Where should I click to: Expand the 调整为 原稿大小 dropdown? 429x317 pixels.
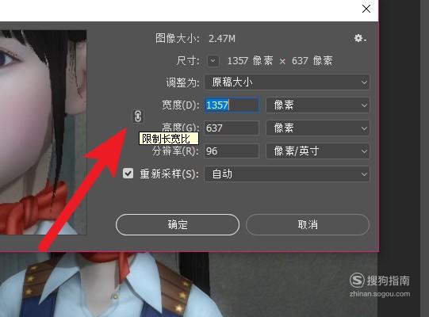point(287,82)
